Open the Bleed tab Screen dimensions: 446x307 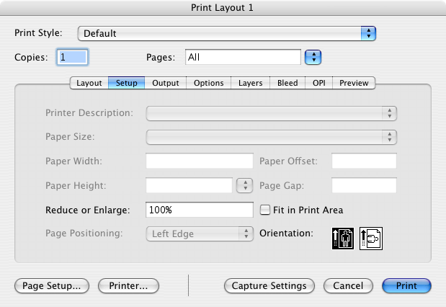pyautogui.click(x=287, y=83)
